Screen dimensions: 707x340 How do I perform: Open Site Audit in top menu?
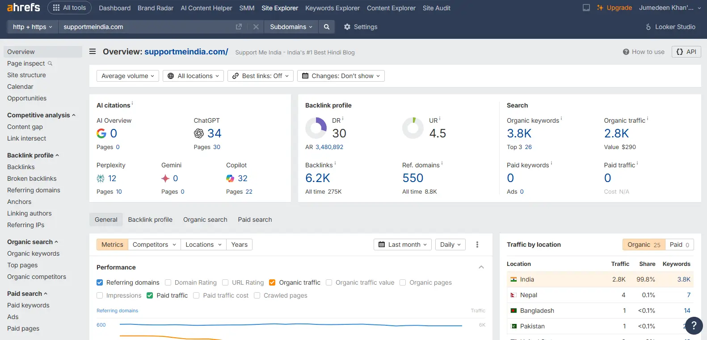[x=437, y=8]
